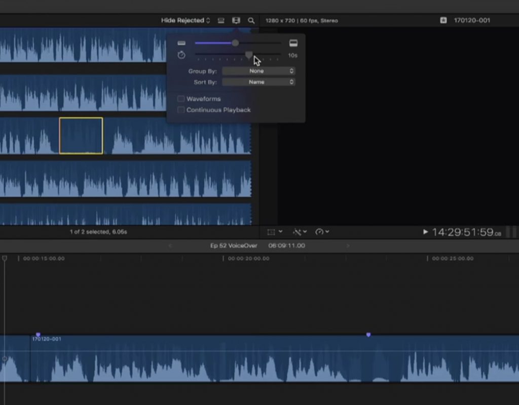Click the 10s duration value label
The height and width of the screenshot is (405, 519).
coord(292,55)
